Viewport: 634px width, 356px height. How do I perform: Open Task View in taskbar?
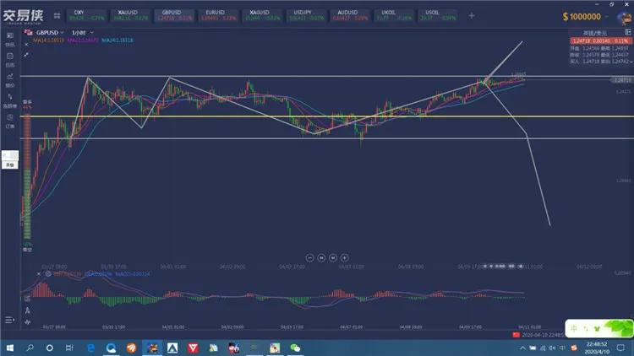tap(69, 348)
